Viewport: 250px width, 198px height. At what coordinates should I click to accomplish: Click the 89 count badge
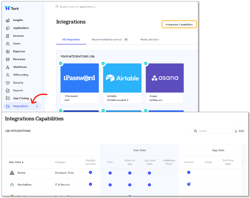126,39
